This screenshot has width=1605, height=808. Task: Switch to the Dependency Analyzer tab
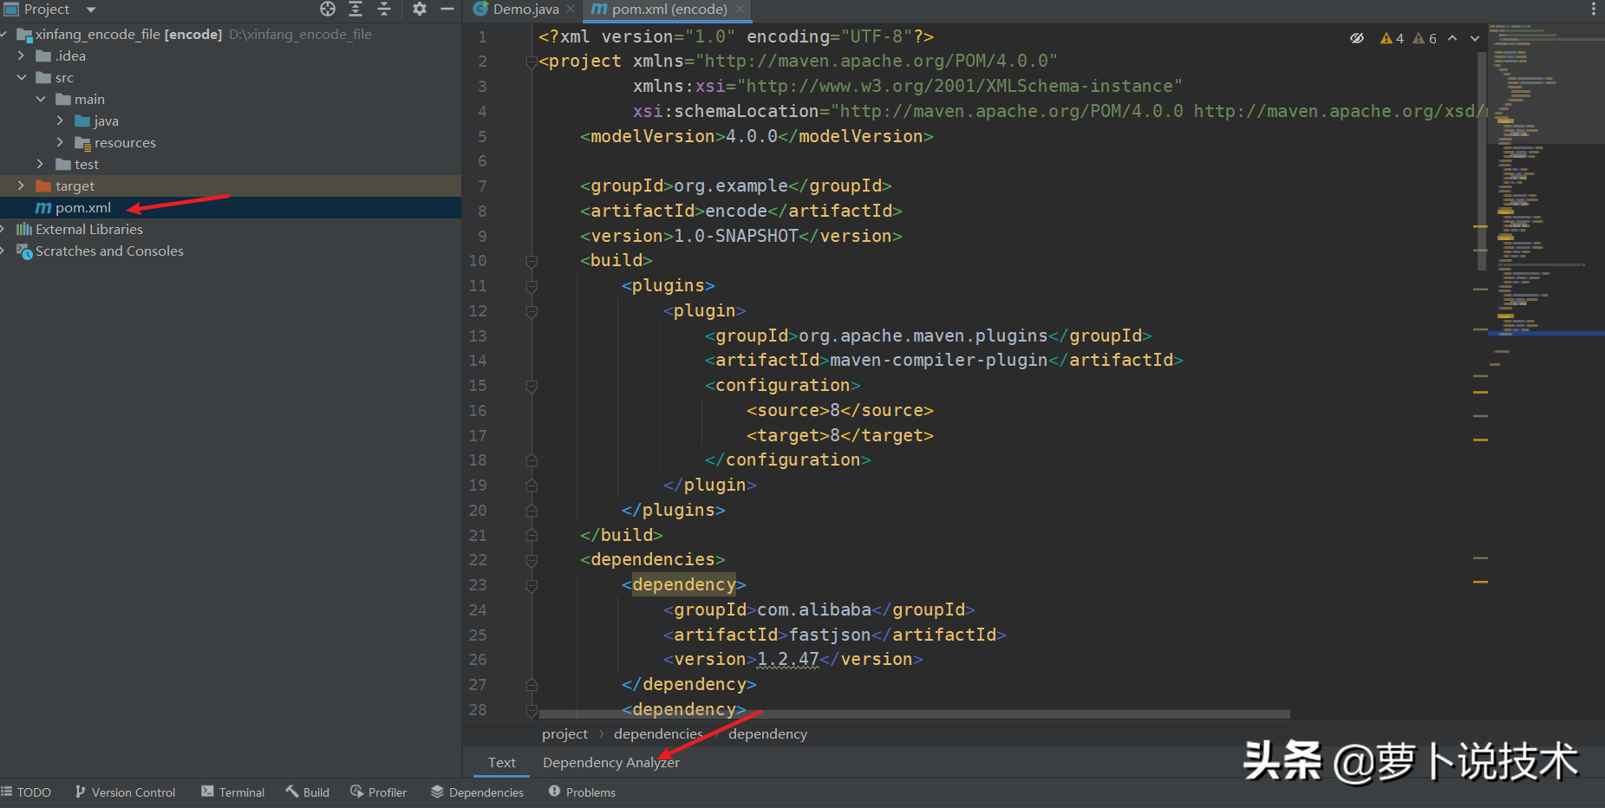click(x=610, y=762)
